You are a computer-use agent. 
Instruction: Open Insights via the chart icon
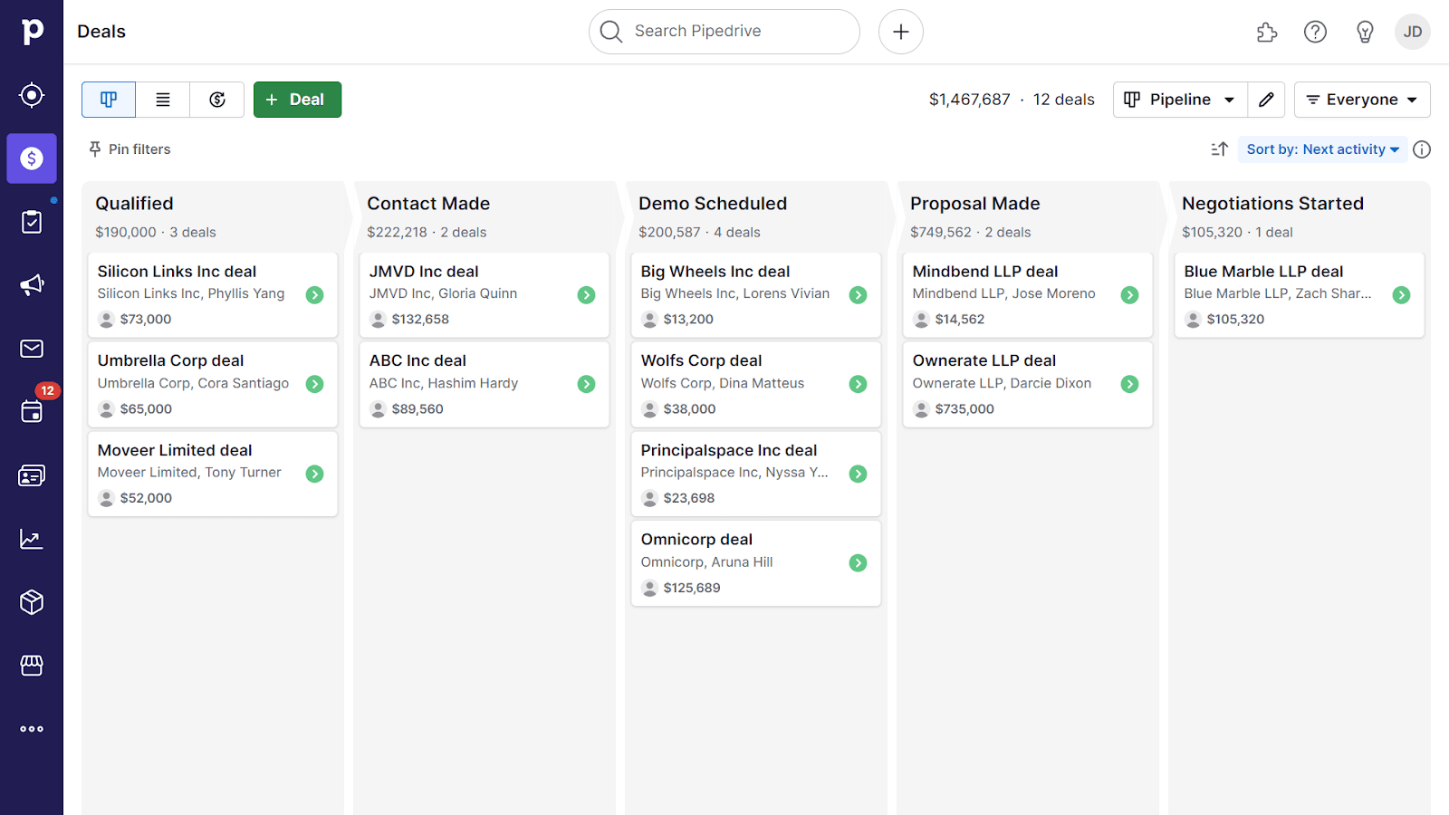(x=32, y=538)
